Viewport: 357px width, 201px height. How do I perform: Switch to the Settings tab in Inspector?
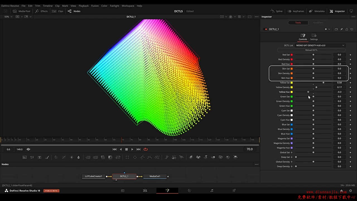(314, 37)
